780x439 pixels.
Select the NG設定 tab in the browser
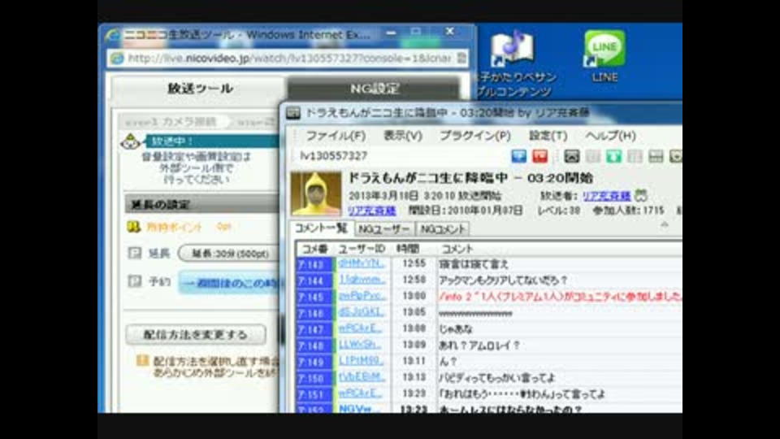[x=374, y=89]
